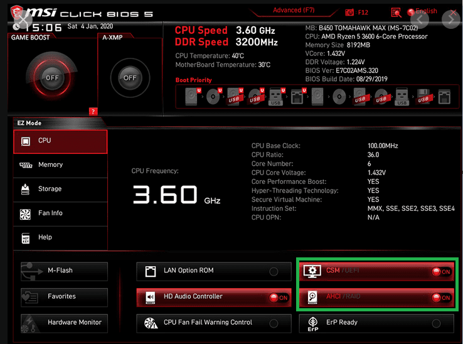Change language via the English globe icon
The height and width of the screenshot is (344, 463).
click(x=411, y=12)
